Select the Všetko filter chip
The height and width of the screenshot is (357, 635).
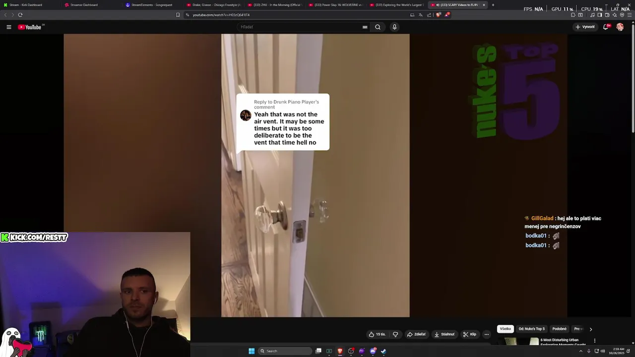[x=505, y=329]
